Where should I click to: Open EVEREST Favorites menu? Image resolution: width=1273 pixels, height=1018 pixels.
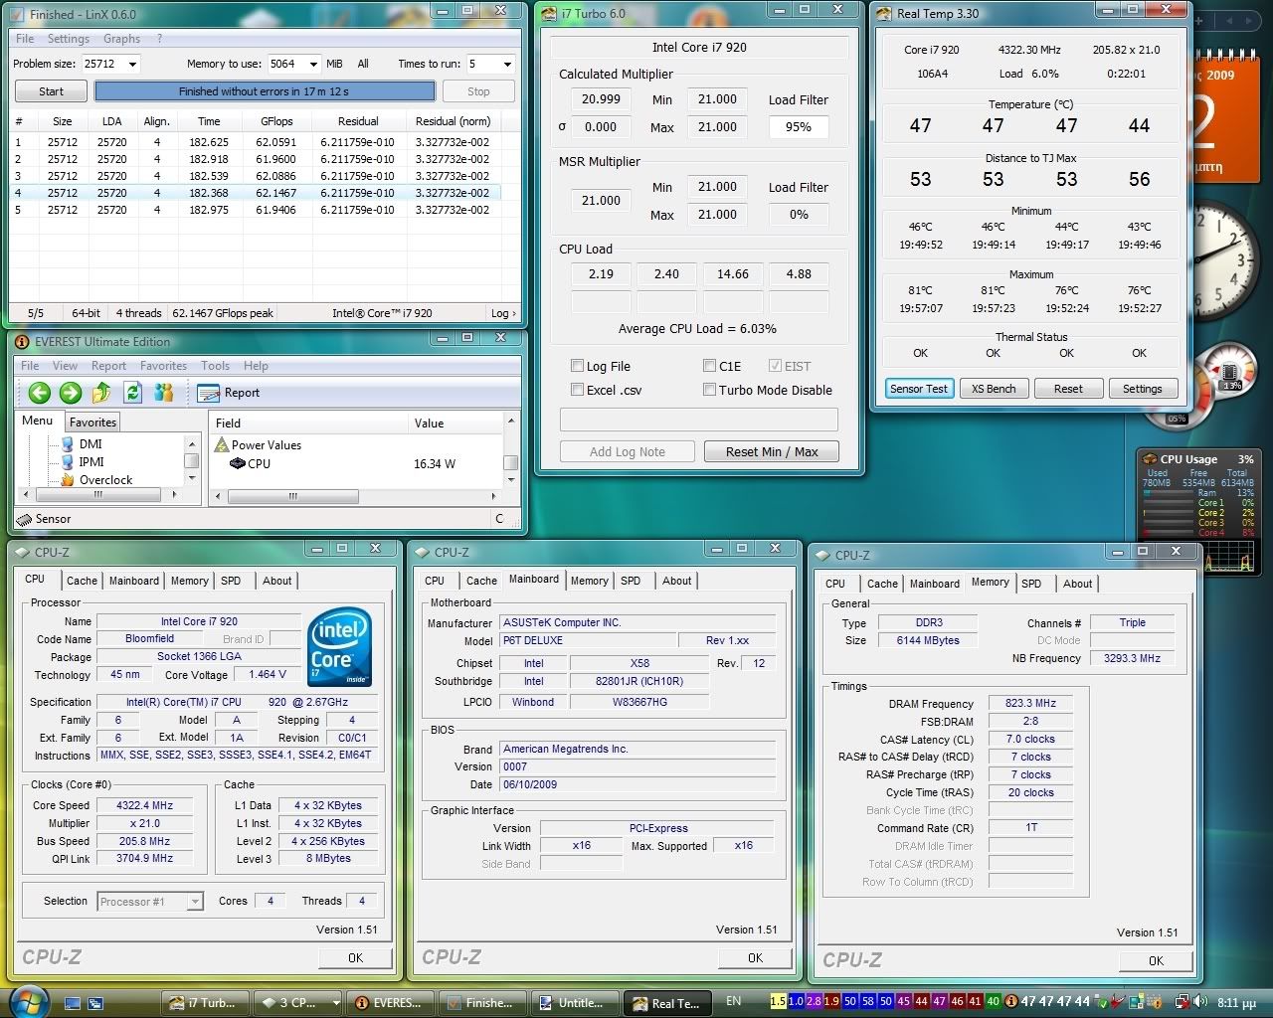coord(163,366)
